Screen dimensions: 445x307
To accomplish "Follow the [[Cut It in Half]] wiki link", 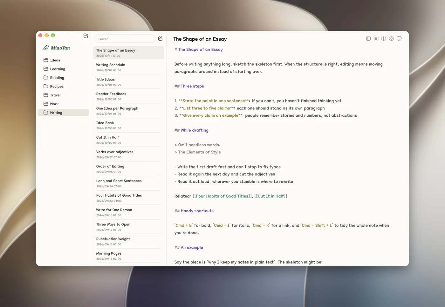I will (271, 196).
